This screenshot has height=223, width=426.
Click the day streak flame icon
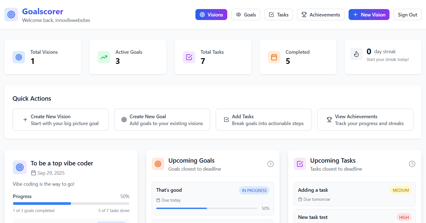pos(356,54)
